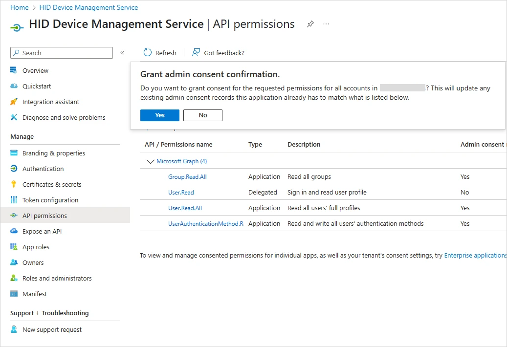Follow the Enterprise applications link
Screen dimensions: 507x347
[475, 255]
